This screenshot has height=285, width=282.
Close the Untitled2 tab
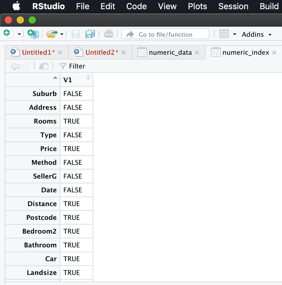coord(123,53)
